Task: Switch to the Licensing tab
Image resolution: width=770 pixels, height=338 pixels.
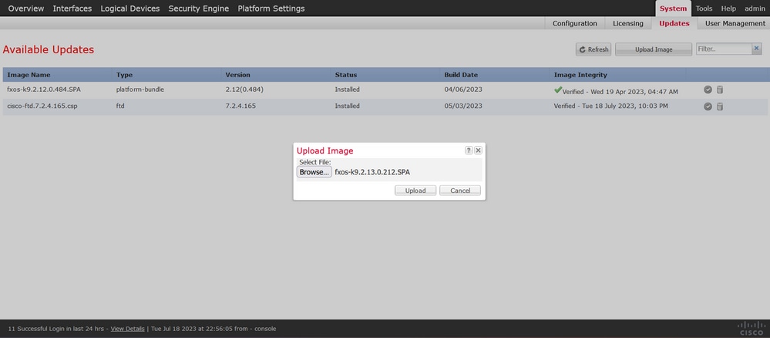Action: pos(628,23)
